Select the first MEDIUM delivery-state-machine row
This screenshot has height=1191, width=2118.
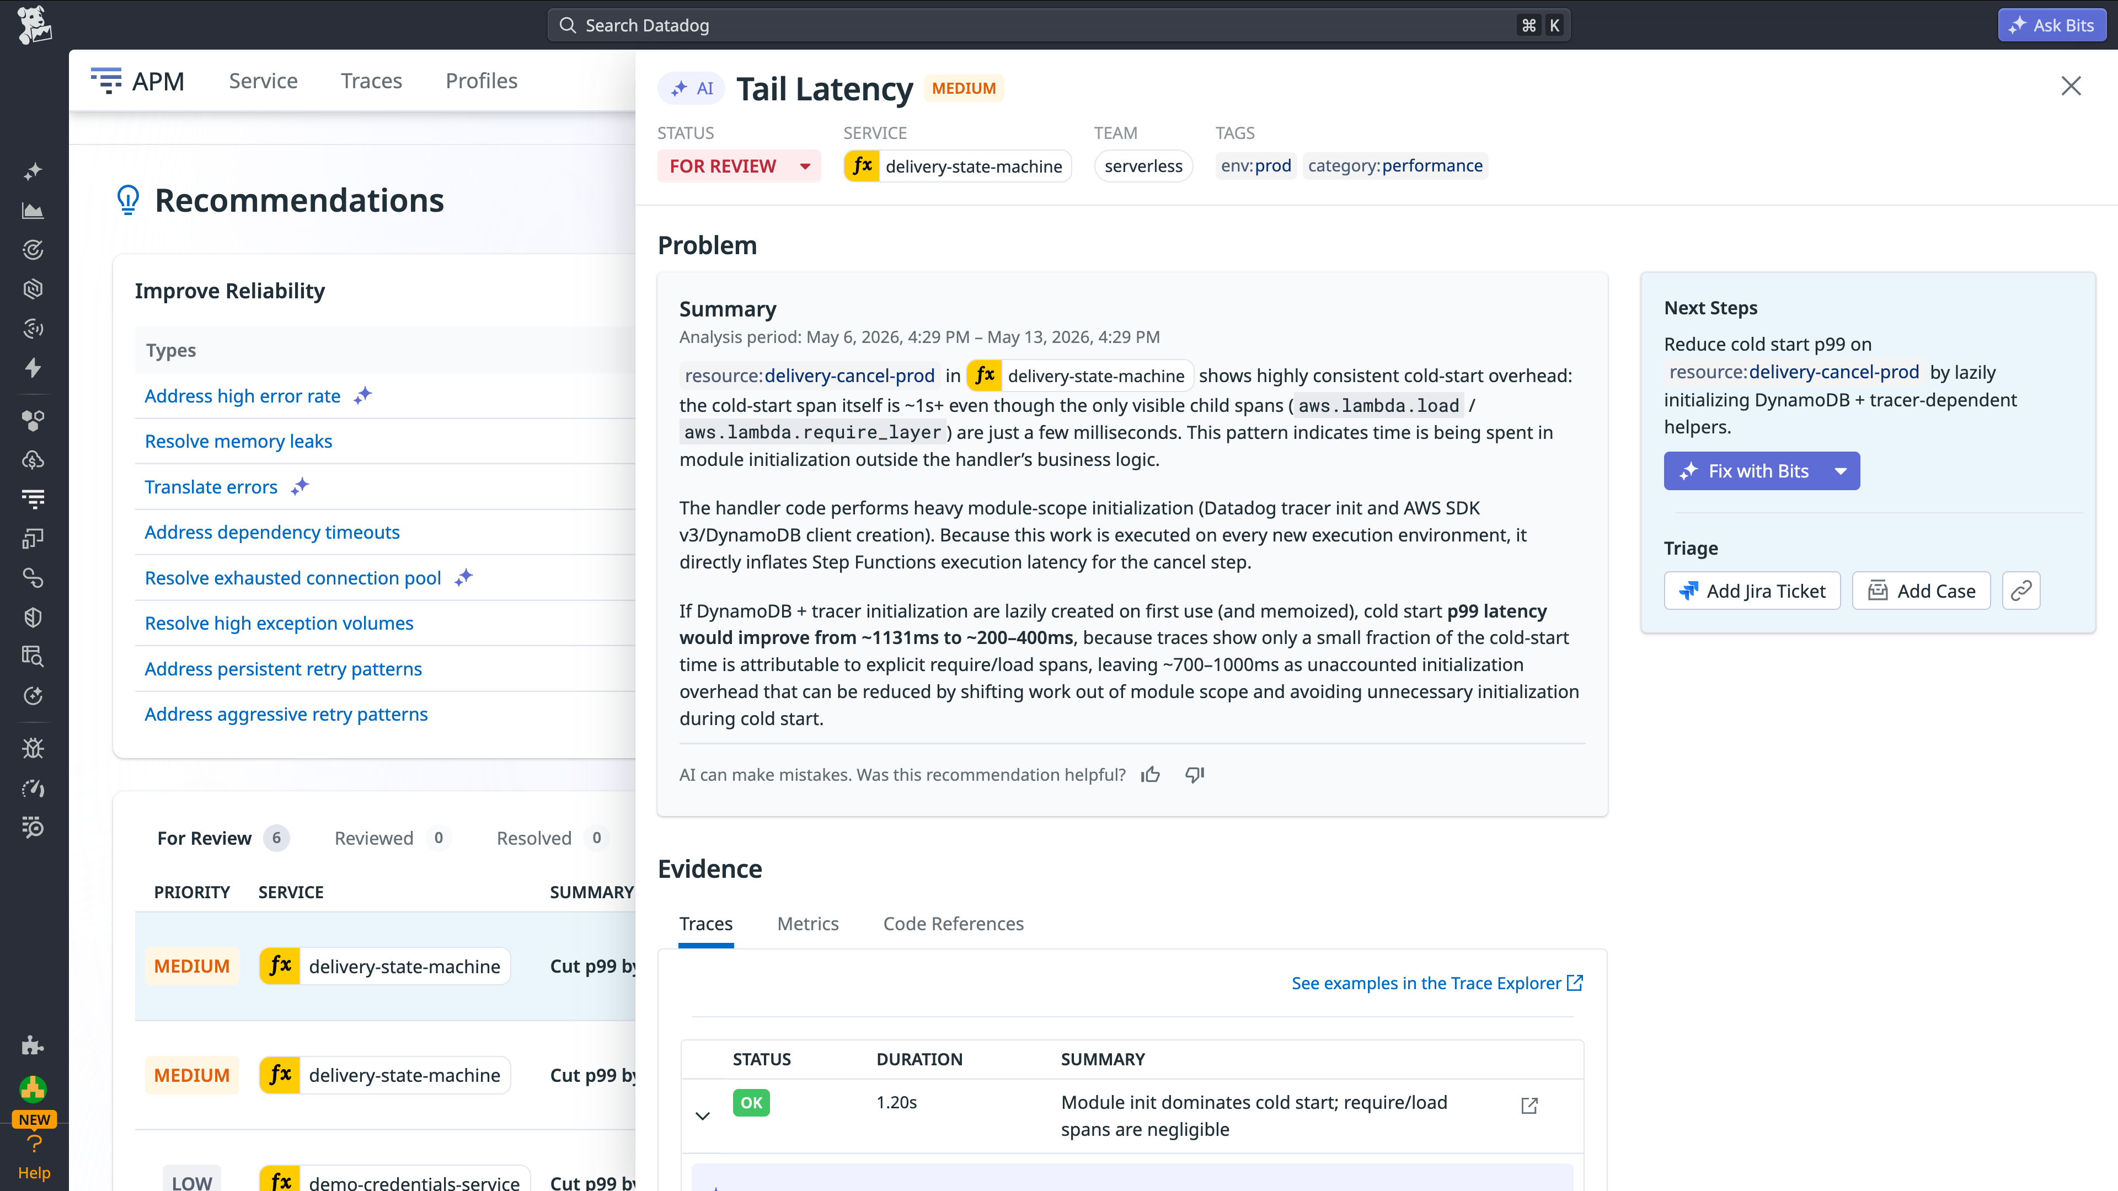click(x=385, y=966)
